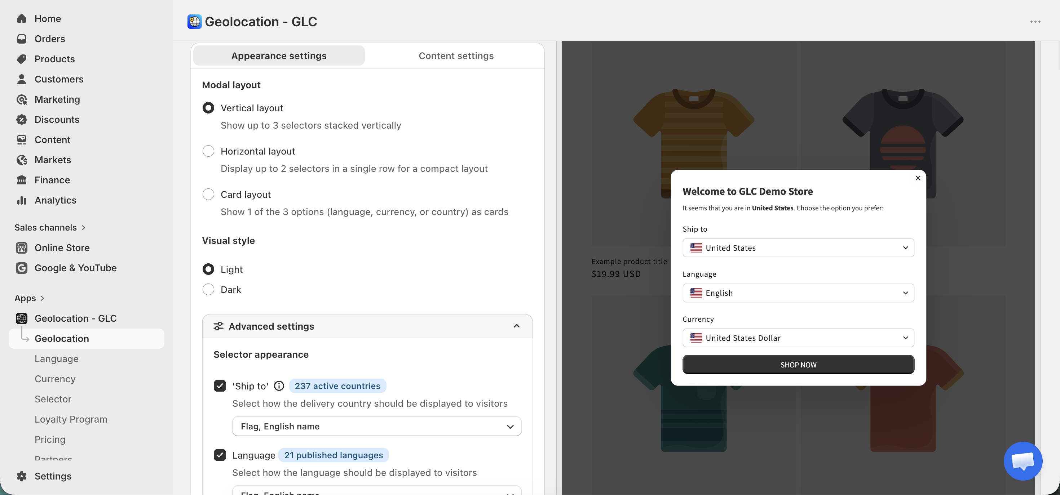Screen dimensions: 1060x495
Task: Click the Products tag icon
Action: point(21,59)
